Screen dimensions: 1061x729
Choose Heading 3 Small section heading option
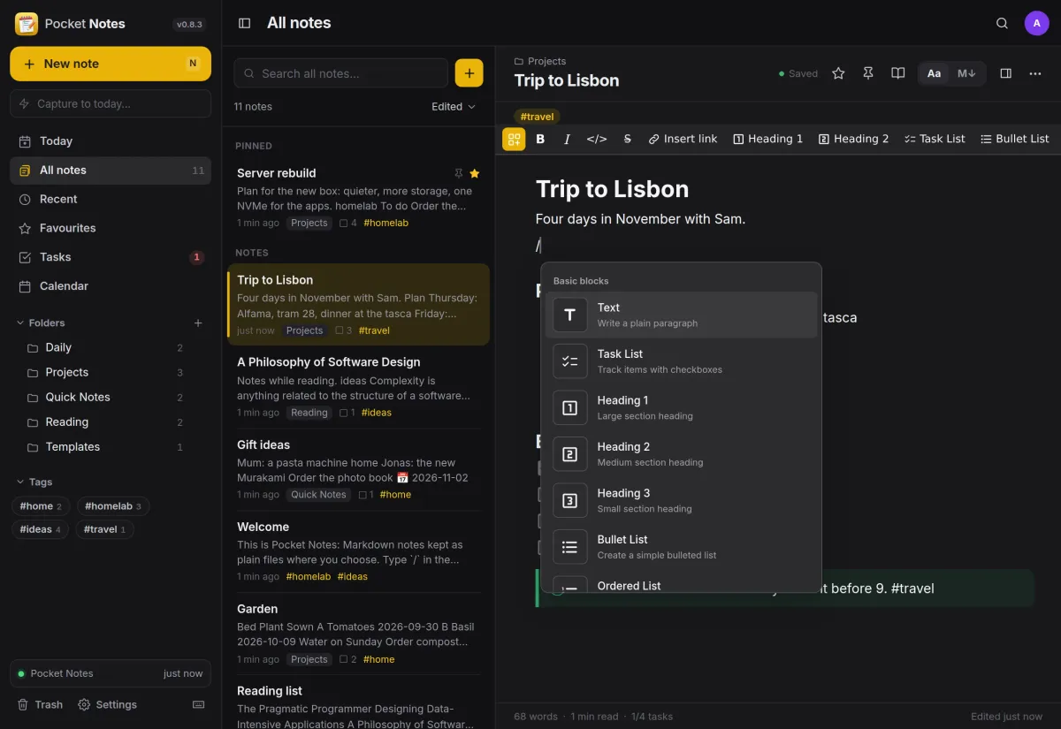point(681,500)
